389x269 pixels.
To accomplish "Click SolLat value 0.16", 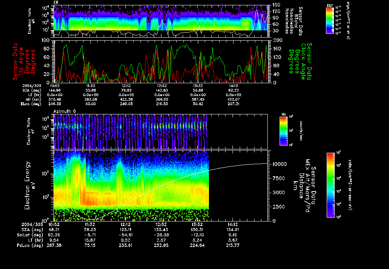I will (x=233, y=235).
